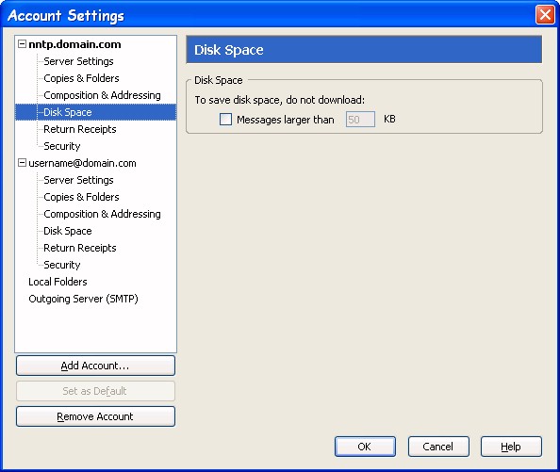Open Disk Space under username@domain.com

point(68,231)
